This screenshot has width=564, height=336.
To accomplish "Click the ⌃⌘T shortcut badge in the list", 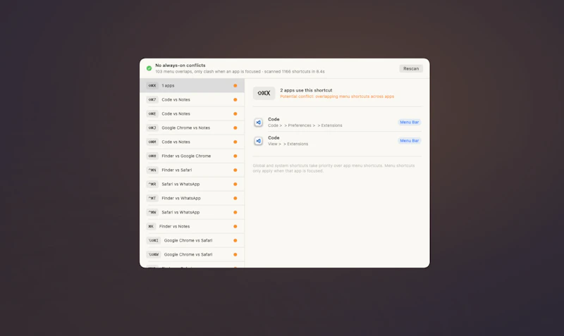I will (152, 198).
